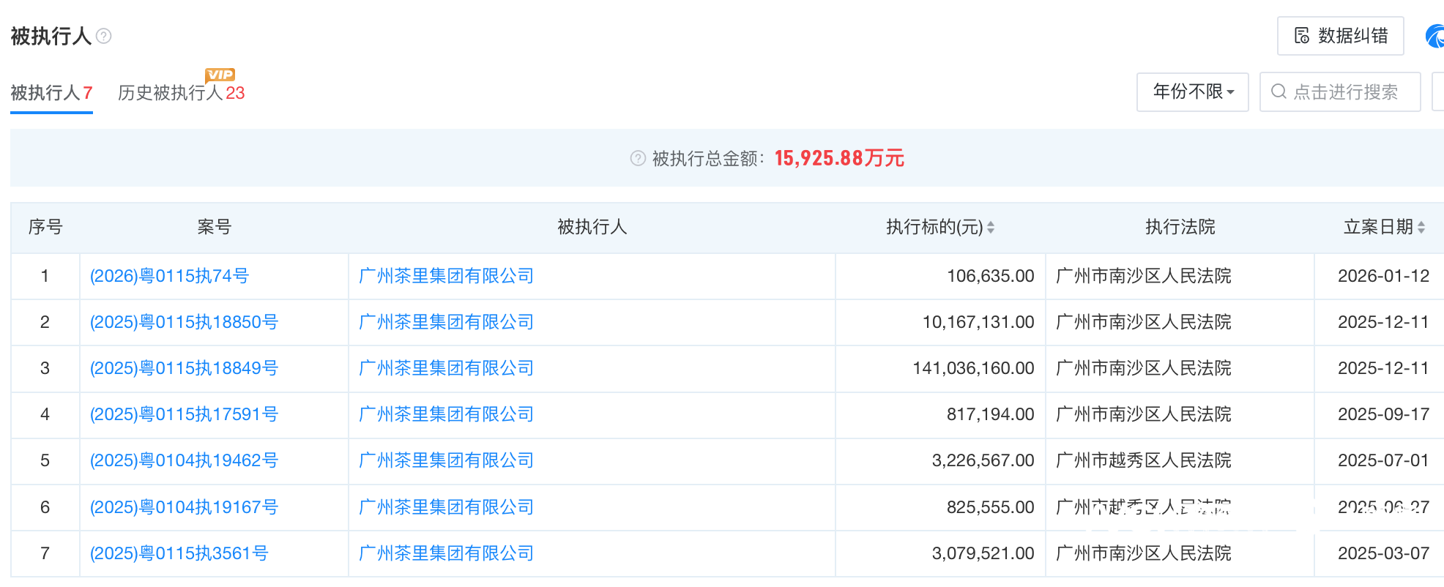Image resolution: width=1444 pixels, height=587 pixels.
Task: Open 广州茶里集团有限公司 in row 6
Action: pos(446,507)
